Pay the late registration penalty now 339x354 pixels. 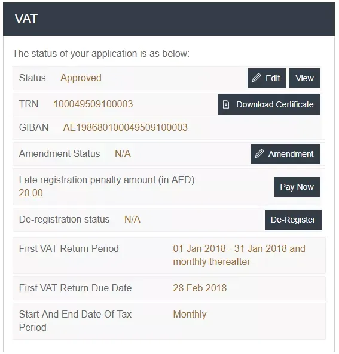(297, 187)
